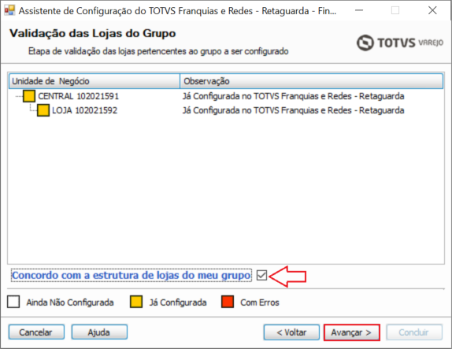The image size is (452, 349).
Task: Click the Concordo com a estrutura de lojas label
Action: click(132, 275)
